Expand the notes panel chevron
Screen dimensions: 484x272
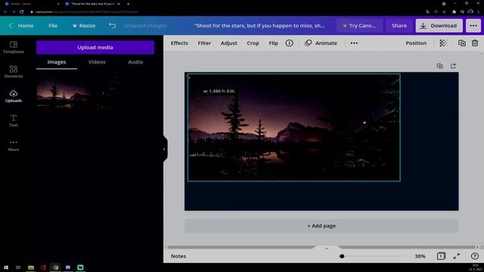tap(327, 248)
